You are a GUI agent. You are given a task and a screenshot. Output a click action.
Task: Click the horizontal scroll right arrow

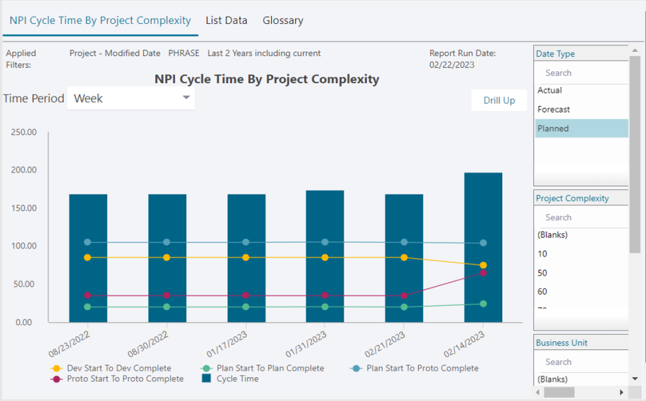pyautogui.click(x=621, y=392)
